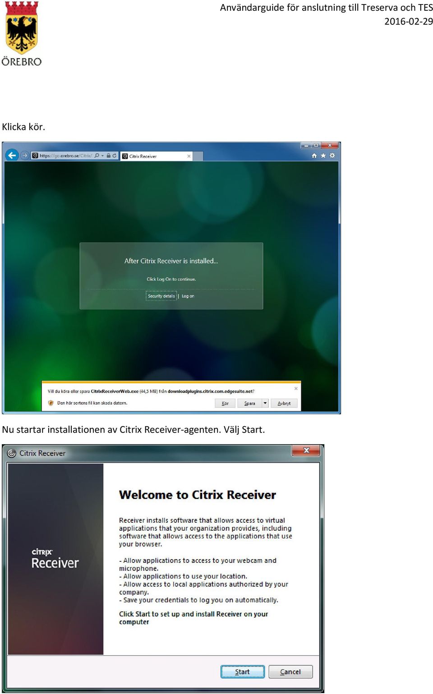The image size is (433, 694).
Task: Expand the Spara button's dropdown arrow
Action: (x=265, y=403)
